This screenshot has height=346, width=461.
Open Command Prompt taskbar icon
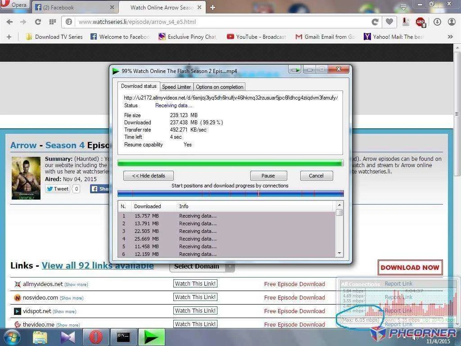(x=123, y=337)
